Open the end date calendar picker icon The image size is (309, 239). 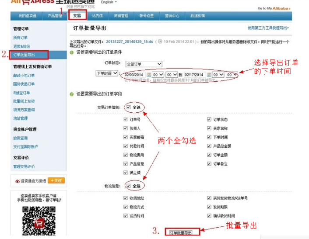coord(209,74)
